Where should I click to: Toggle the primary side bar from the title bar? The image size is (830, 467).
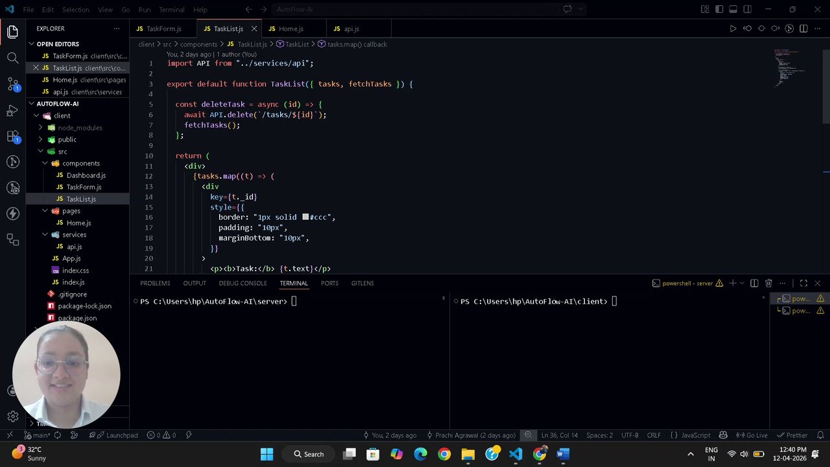(719, 9)
